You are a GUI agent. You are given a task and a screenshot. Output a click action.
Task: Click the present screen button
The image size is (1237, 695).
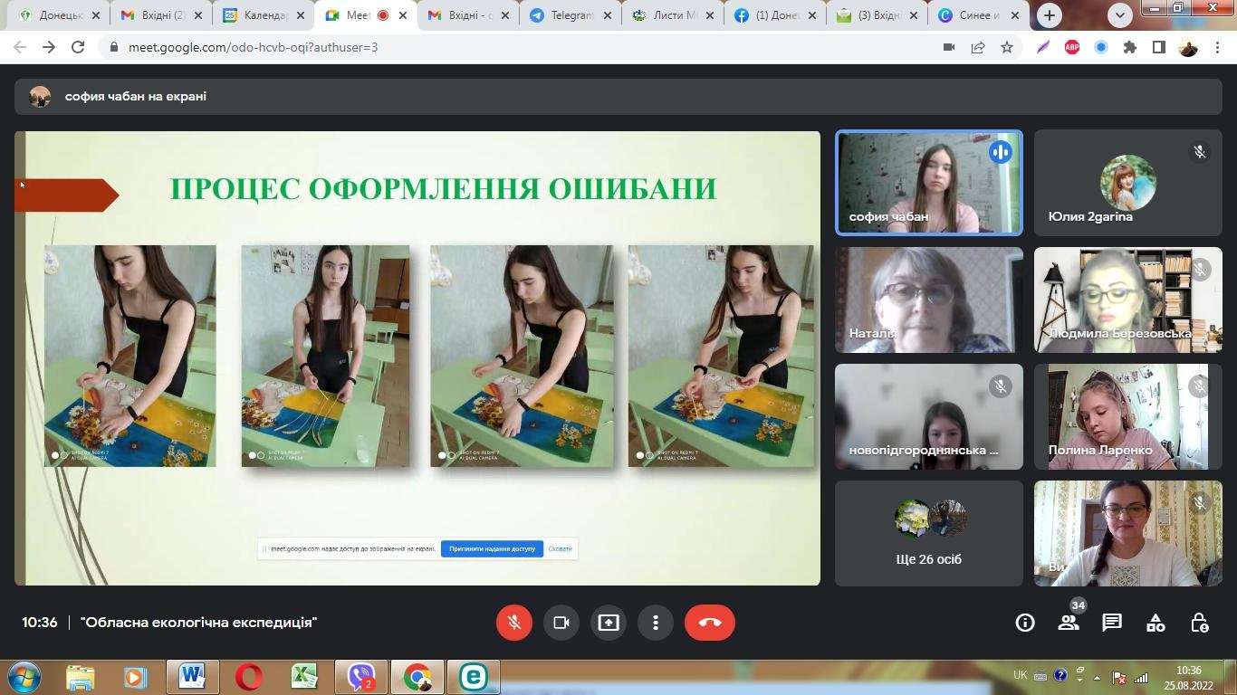coord(609,623)
